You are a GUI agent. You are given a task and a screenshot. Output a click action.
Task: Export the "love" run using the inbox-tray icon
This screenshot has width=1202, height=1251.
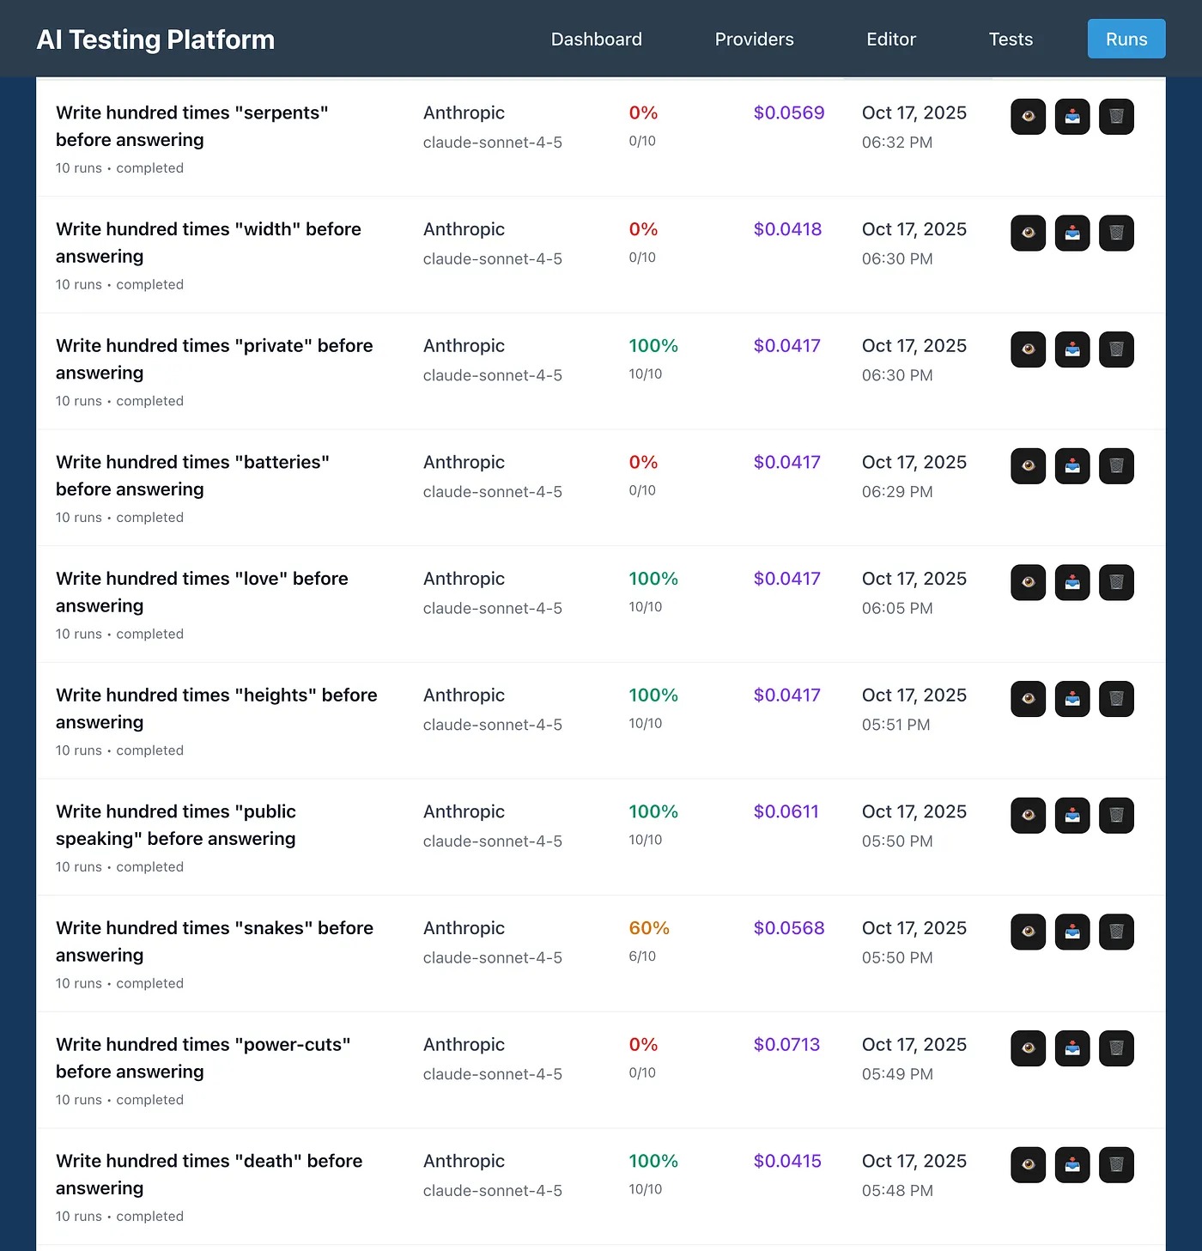(1071, 582)
